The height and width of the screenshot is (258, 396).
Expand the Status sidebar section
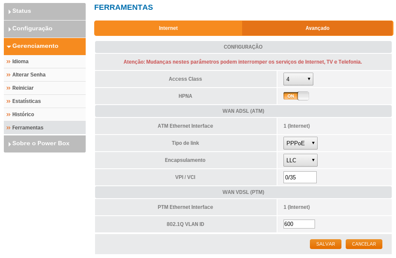pos(45,11)
